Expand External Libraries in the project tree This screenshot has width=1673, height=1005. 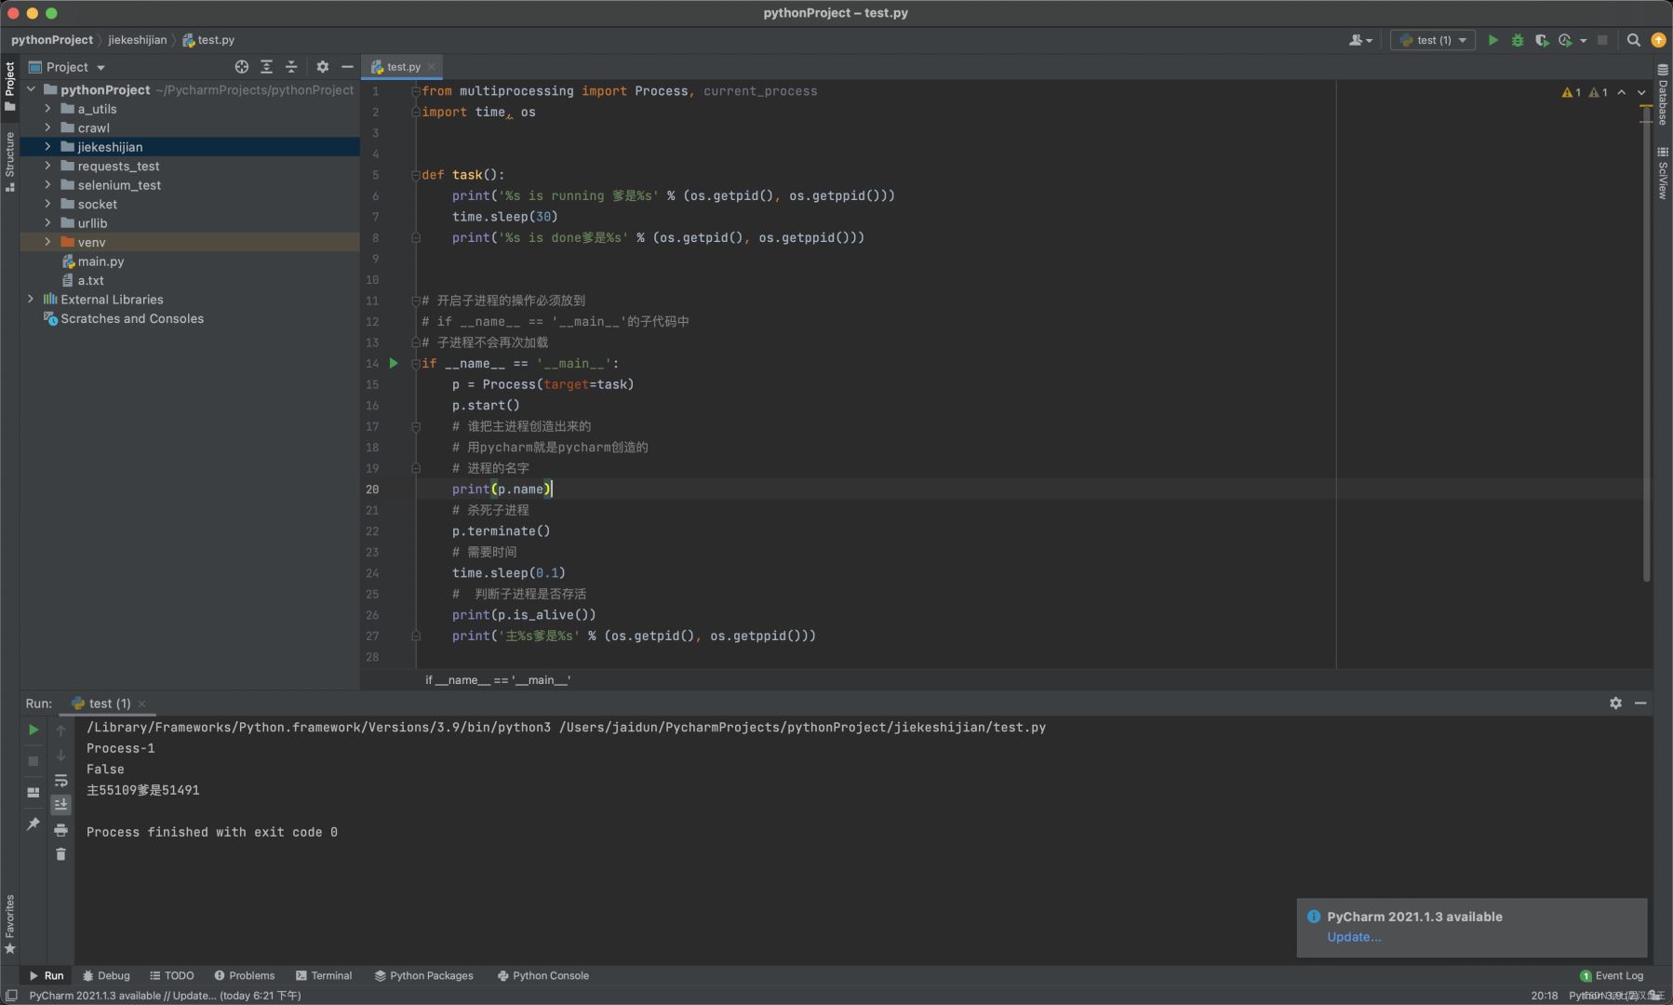coord(31,300)
